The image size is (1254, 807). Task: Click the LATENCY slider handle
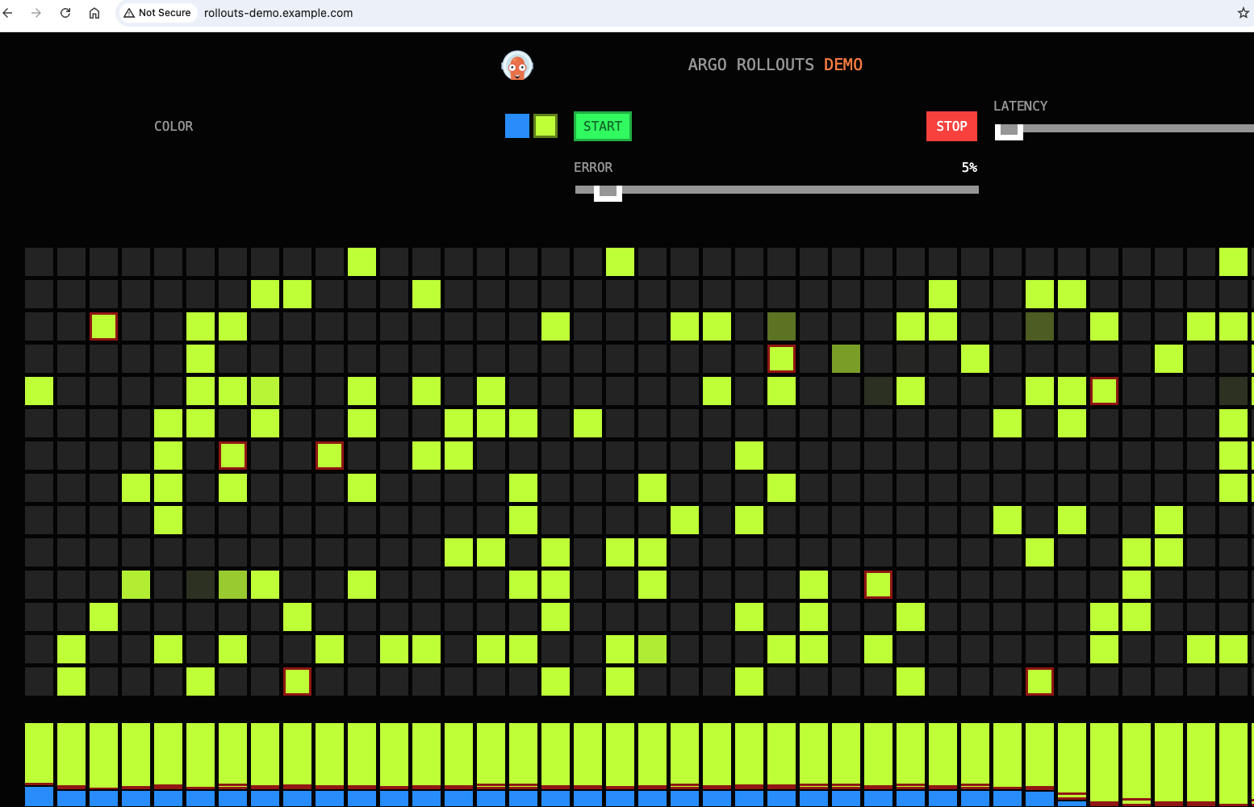[1009, 131]
